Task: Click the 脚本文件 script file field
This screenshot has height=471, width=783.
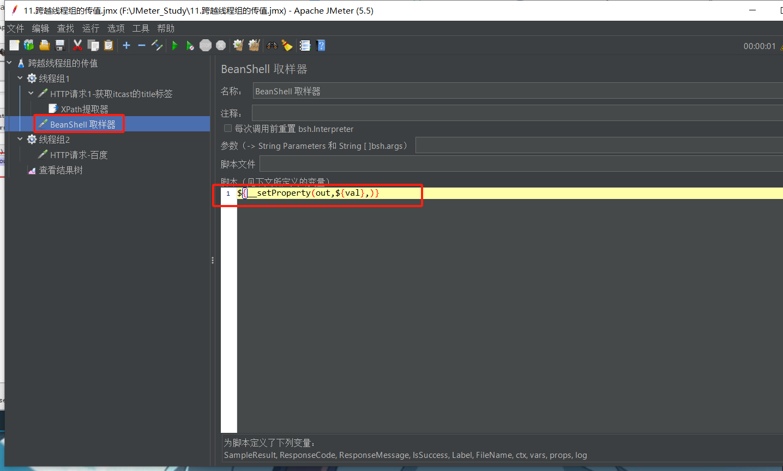Action: pyautogui.click(x=521, y=164)
